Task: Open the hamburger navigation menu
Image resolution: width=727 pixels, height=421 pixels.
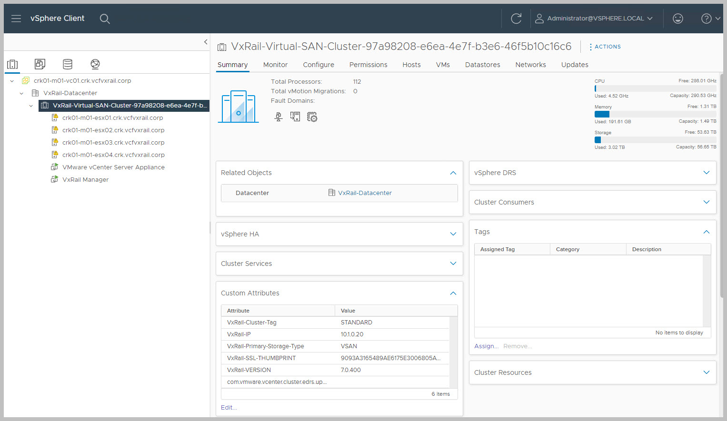Action: click(16, 19)
